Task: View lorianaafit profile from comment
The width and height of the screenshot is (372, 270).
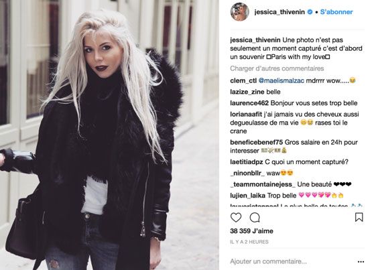Action: 246,115
